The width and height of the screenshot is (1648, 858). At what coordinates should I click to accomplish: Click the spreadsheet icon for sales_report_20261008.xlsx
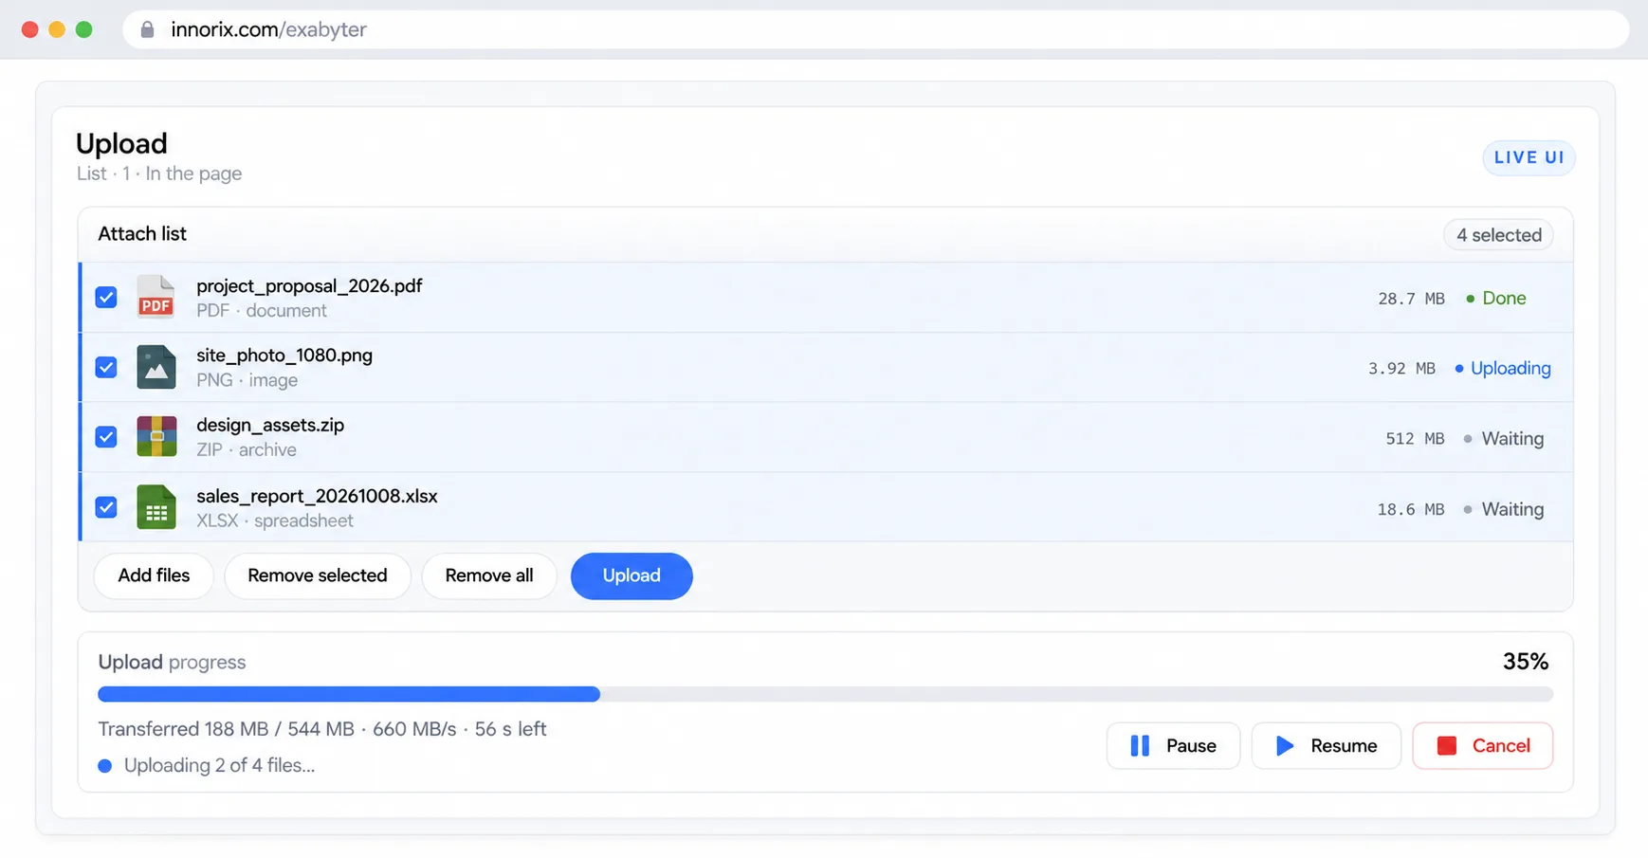[156, 507]
